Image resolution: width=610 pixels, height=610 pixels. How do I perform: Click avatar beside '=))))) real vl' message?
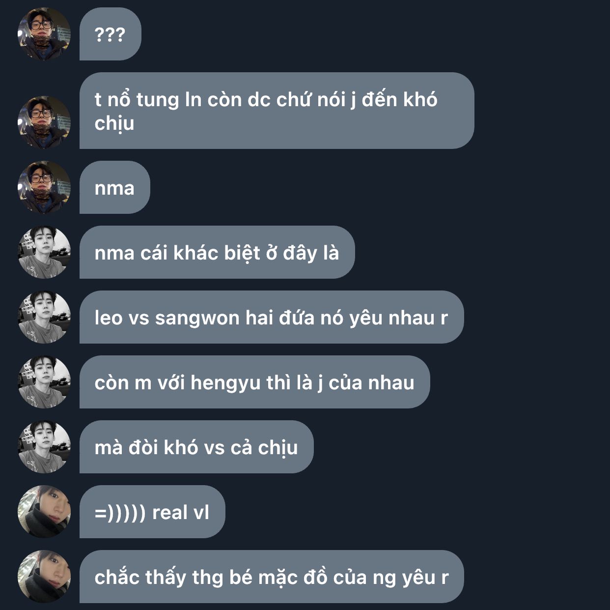(x=44, y=512)
